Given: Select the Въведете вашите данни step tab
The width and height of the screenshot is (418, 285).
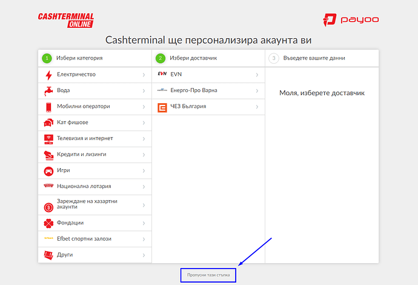Looking at the screenshot, I should [x=322, y=58].
